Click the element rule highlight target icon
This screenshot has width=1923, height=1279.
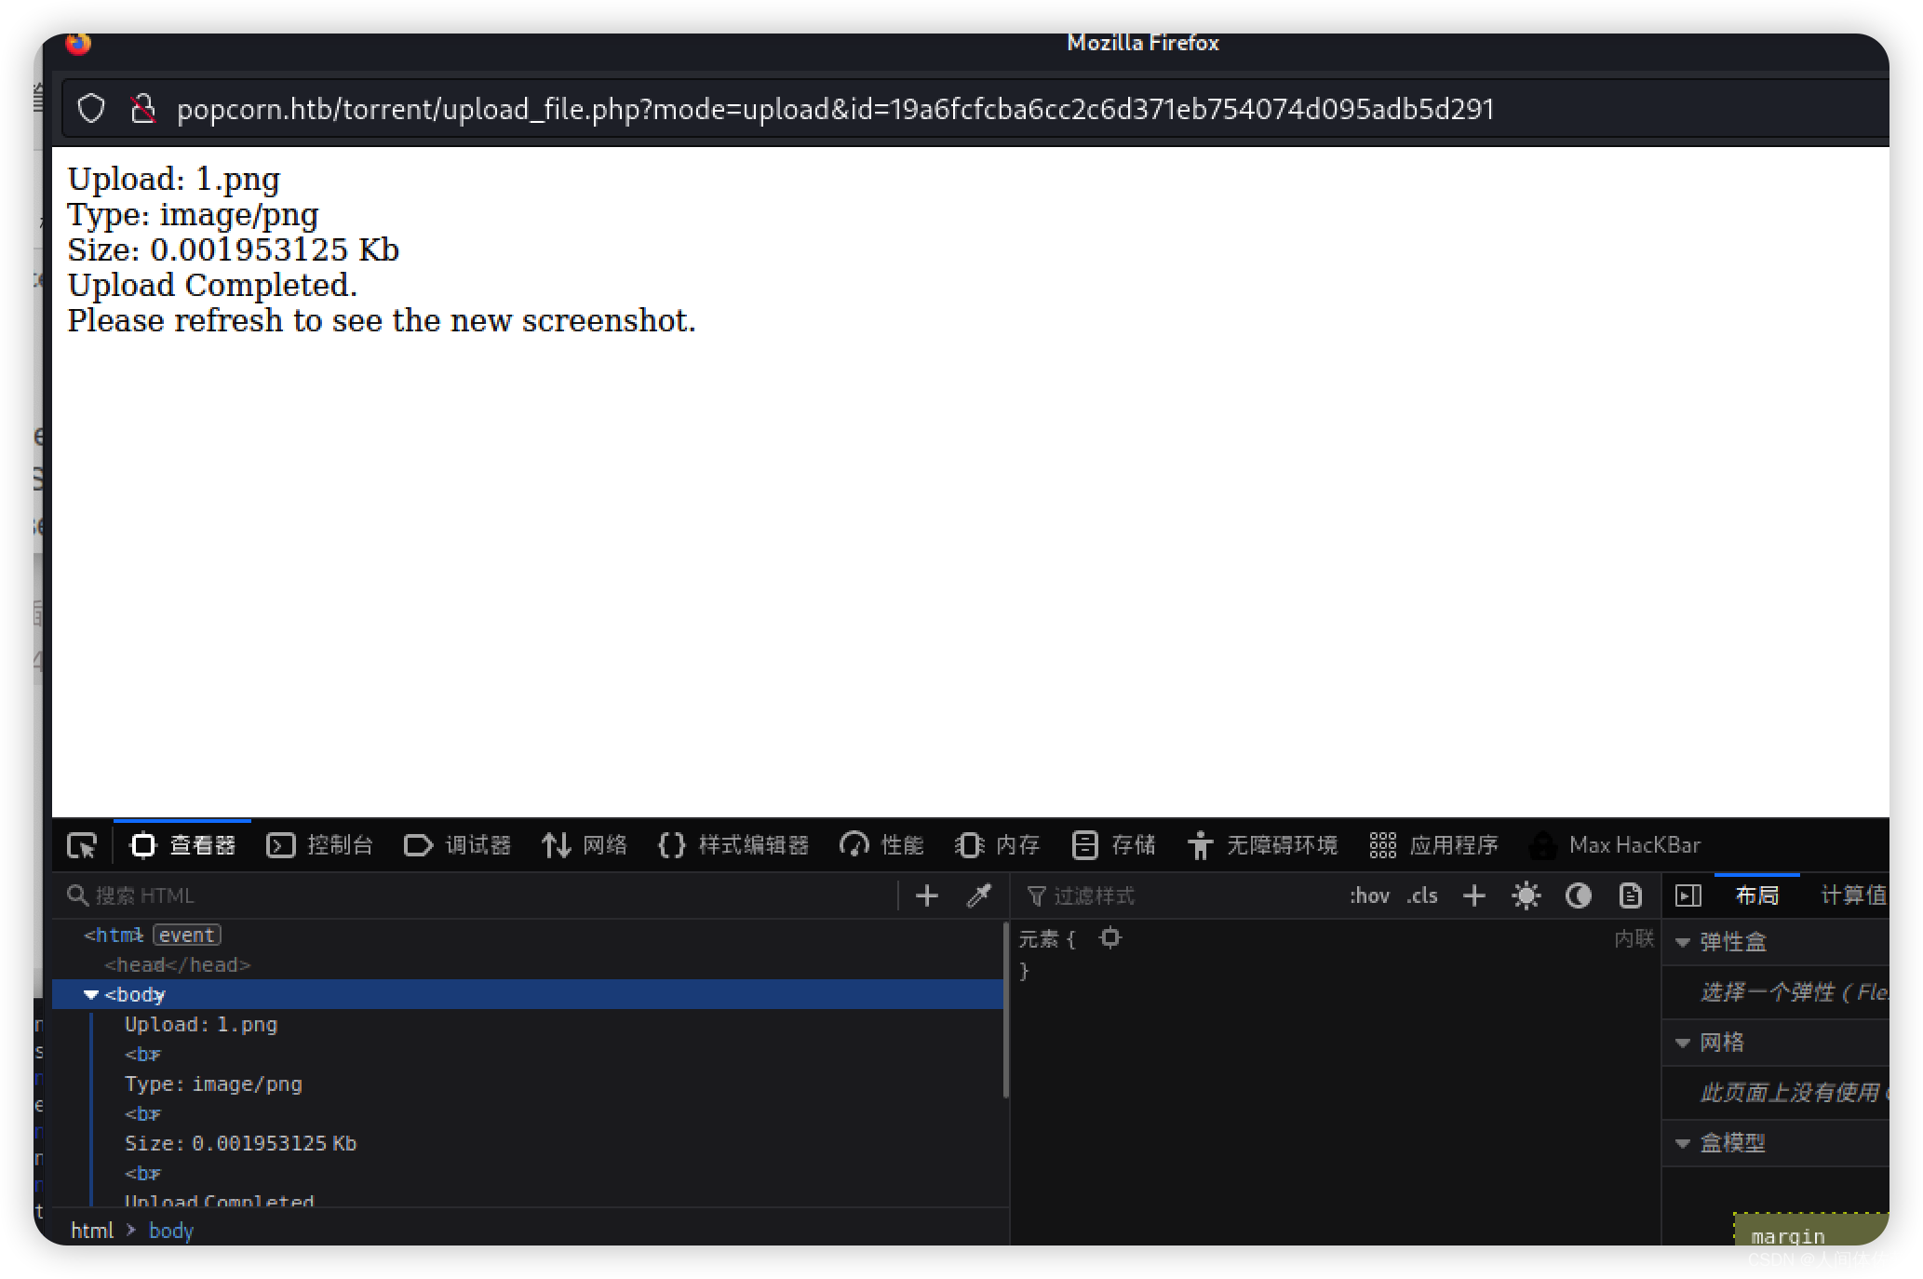pos(1109,937)
